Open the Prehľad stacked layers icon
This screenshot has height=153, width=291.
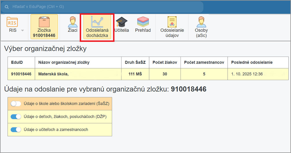click(x=143, y=22)
